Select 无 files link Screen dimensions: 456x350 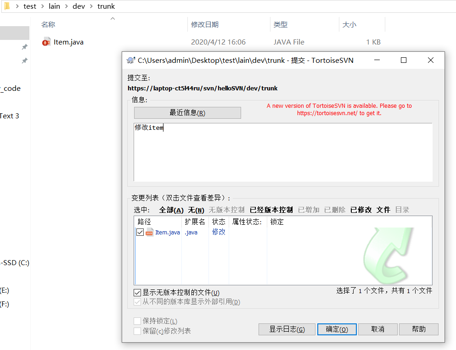click(196, 210)
